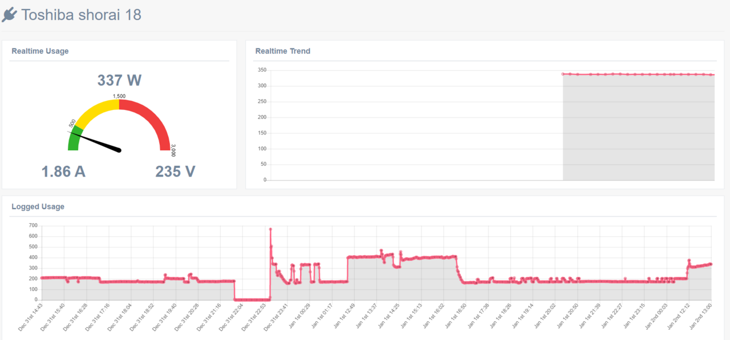
Task: Click the flat zero-usage segment in Logged Usage
Action: [x=252, y=299]
